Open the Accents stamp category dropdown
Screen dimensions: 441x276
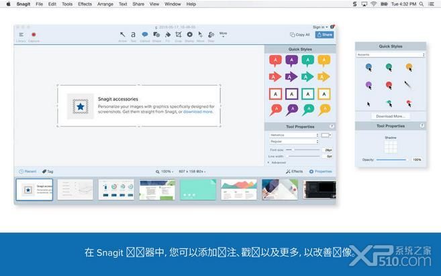[x=391, y=55]
